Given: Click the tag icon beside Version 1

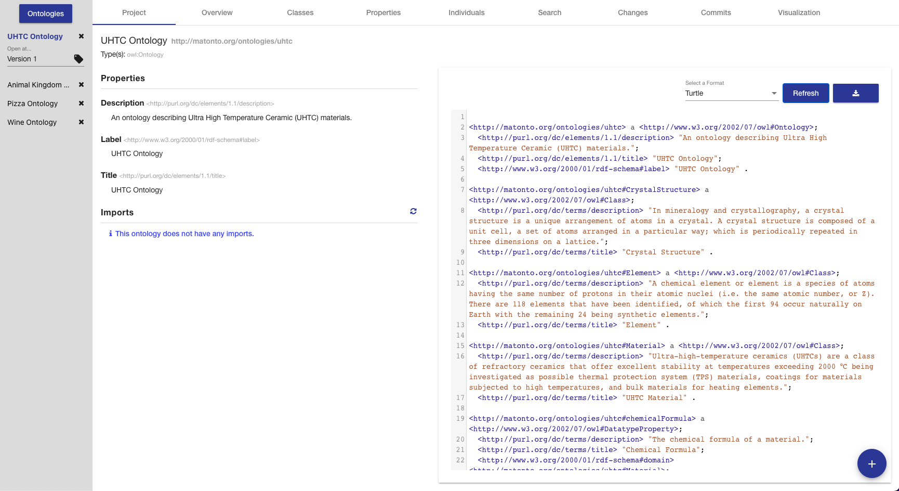Looking at the screenshot, I should 78,59.
